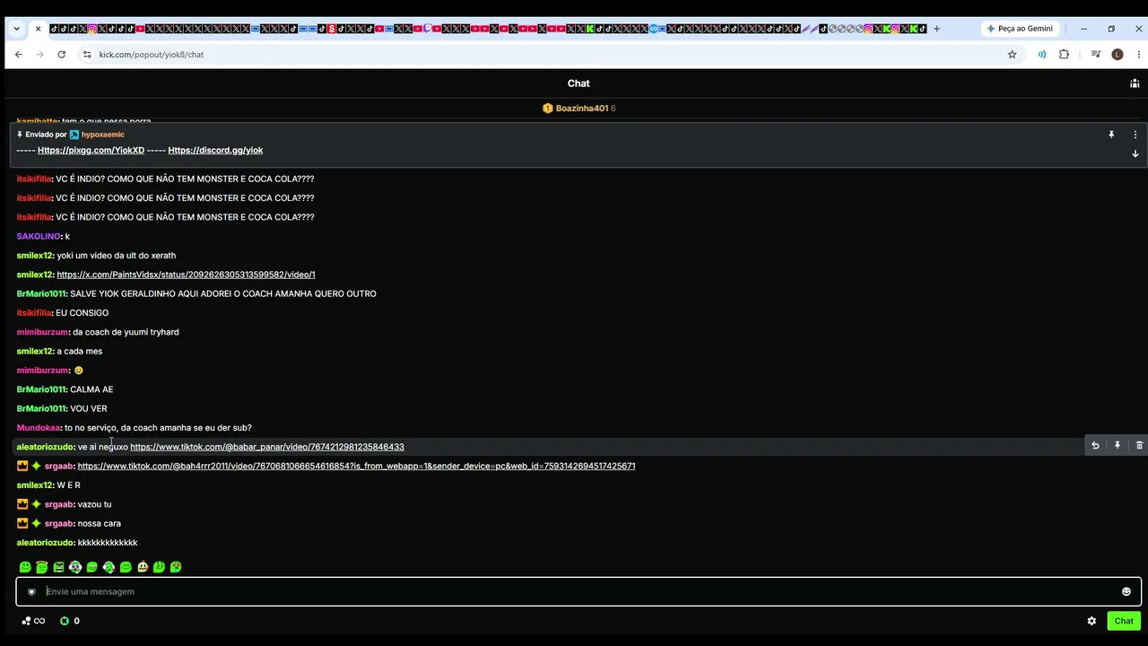Click the blue sound waves extension icon
Viewport: 1148px width, 646px height.
[1041, 55]
